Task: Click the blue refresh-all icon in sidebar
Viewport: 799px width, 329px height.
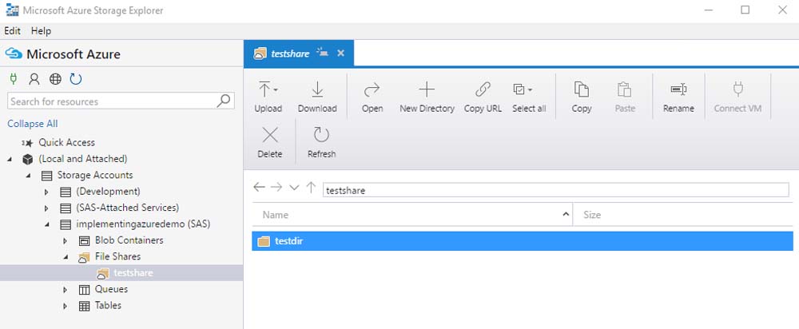Action: coord(76,79)
